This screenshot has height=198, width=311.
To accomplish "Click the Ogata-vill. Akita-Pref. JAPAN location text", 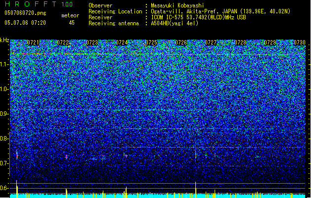I will click(221, 11).
